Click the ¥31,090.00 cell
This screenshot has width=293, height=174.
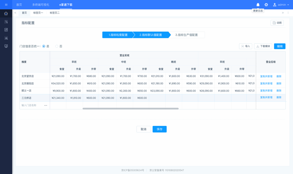tap(206, 76)
